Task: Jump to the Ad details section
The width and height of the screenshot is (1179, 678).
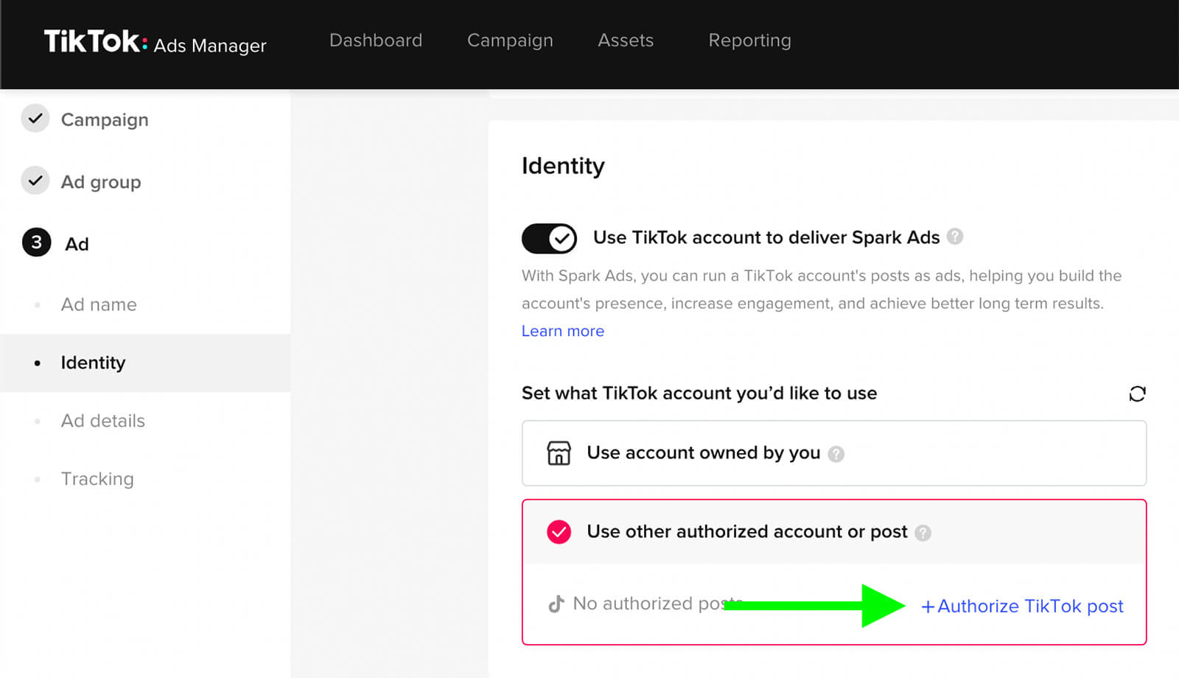Action: [103, 421]
